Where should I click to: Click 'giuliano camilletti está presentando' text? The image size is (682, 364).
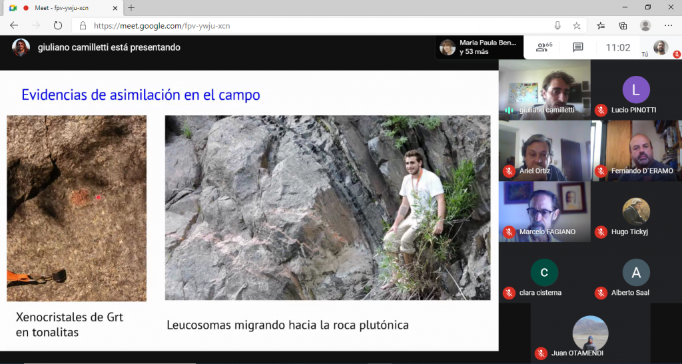click(109, 47)
